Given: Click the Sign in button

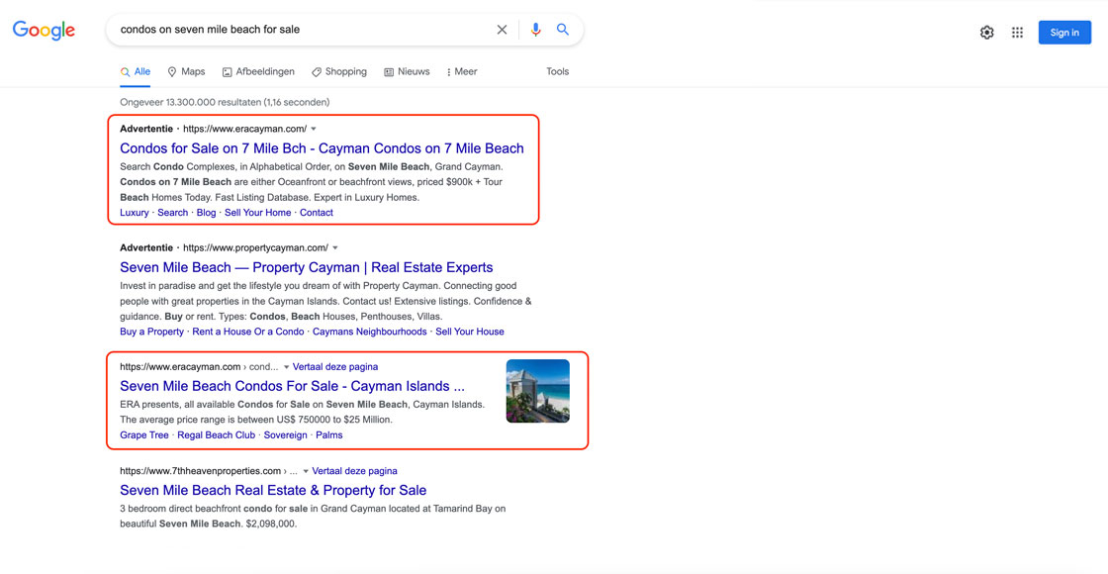Looking at the screenshot, I should pyautogui.click(x=1064, y=33).
